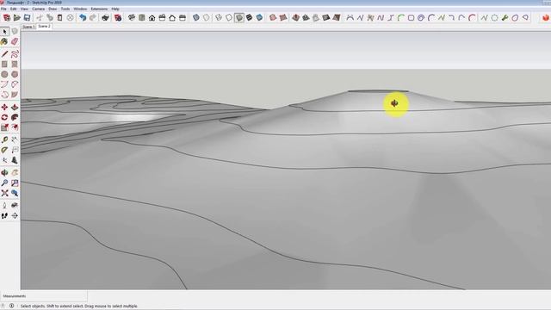Select the Pan hand tool

pos(15,173)
